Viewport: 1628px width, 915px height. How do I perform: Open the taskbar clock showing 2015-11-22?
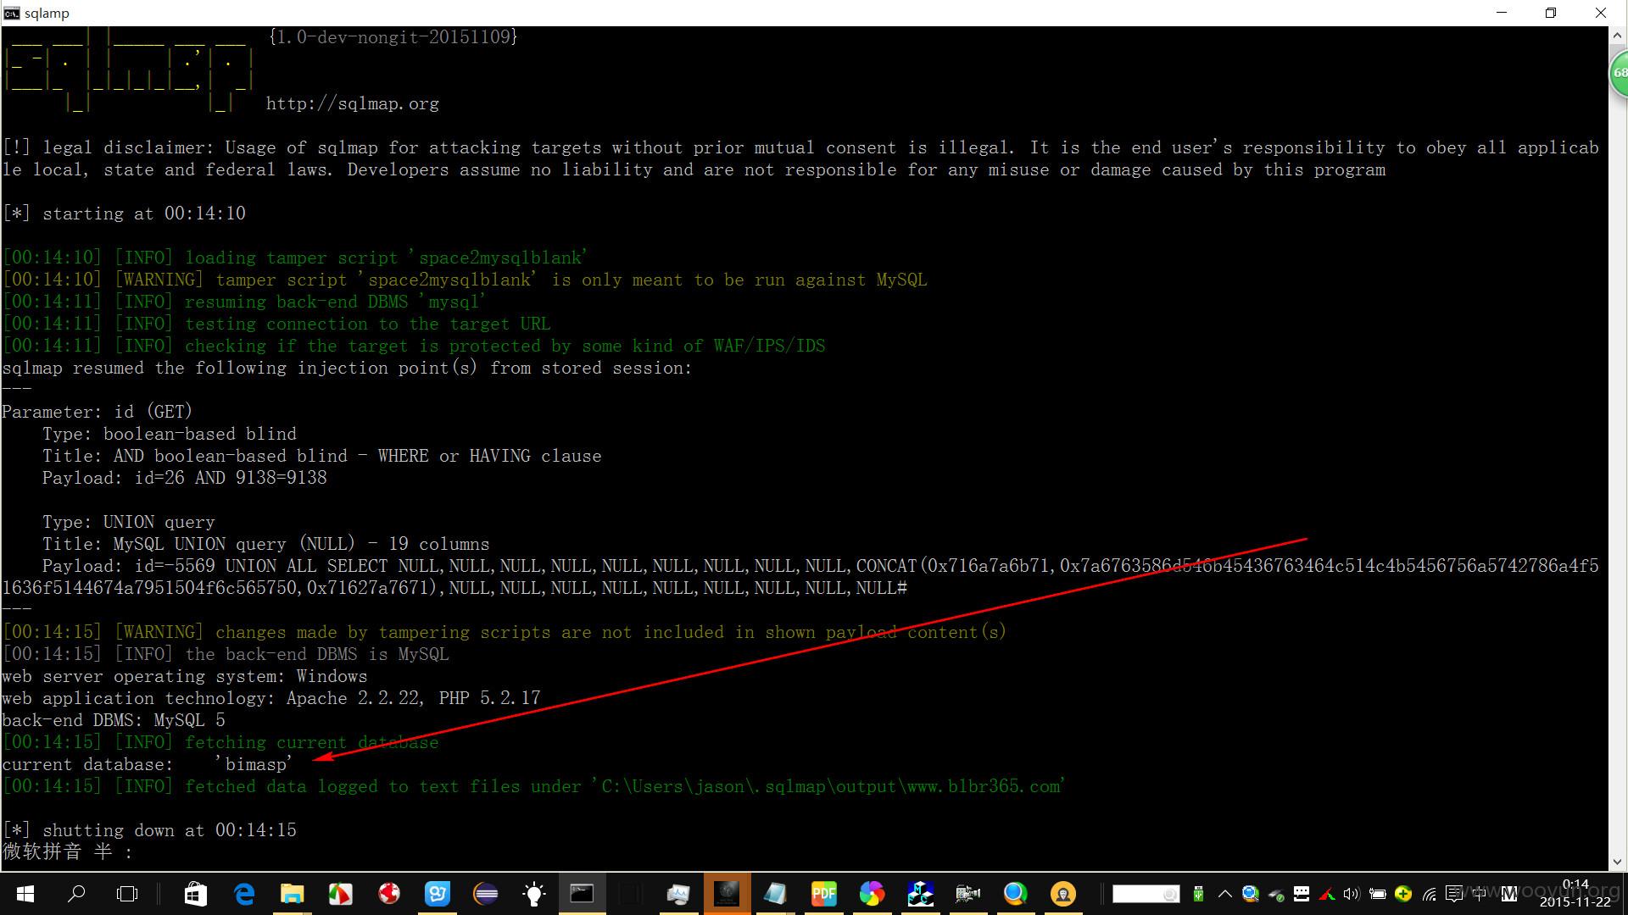(x=1575, y=893)
